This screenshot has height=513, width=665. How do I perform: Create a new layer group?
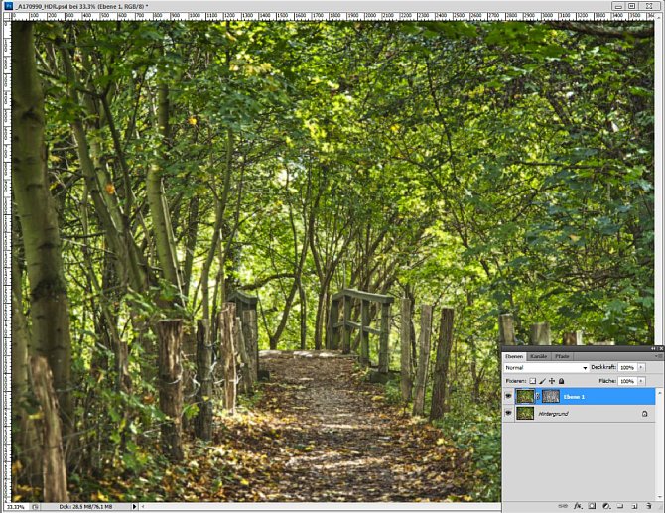[620, 506]
